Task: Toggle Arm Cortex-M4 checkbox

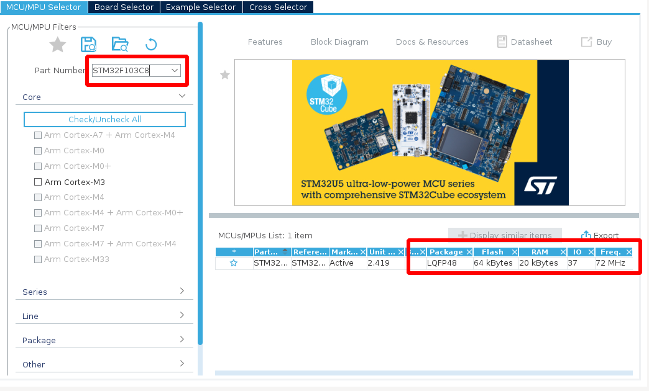Action: [x=38, y=197]
